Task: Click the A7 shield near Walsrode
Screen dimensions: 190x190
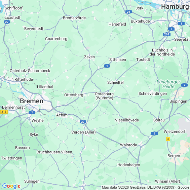Action: coord(154,134)
